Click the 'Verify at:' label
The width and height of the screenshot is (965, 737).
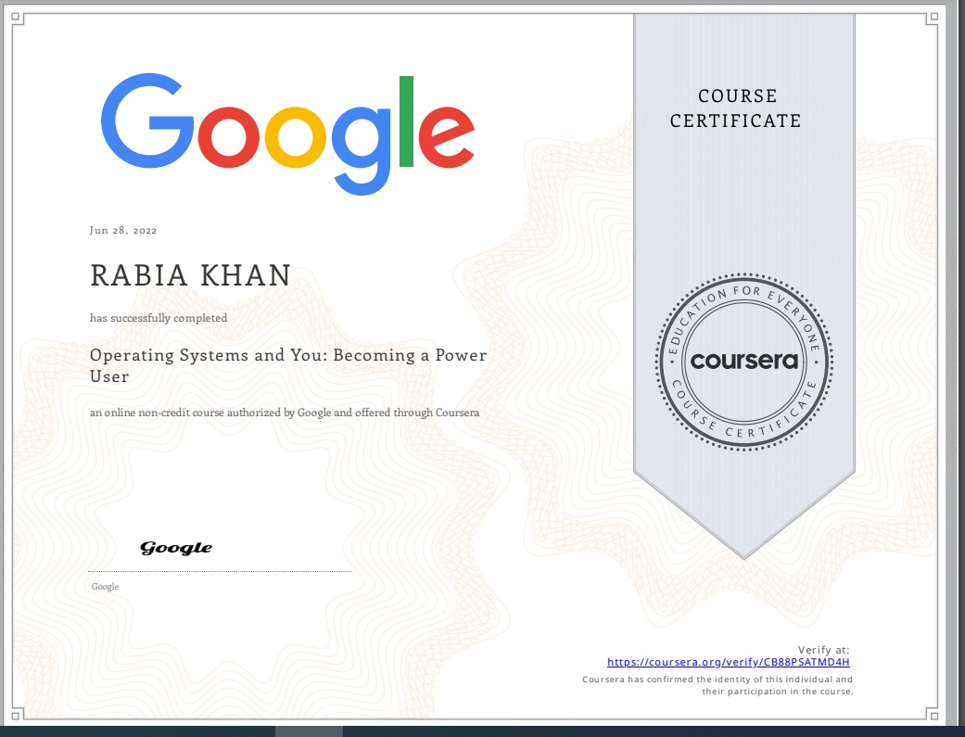[x=823, y=650]
